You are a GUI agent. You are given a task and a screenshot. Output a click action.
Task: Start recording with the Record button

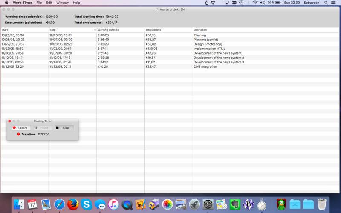point(21,128)
